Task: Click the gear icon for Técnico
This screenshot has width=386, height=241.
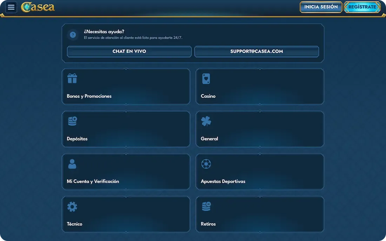Action: click(x=72, y=207)
